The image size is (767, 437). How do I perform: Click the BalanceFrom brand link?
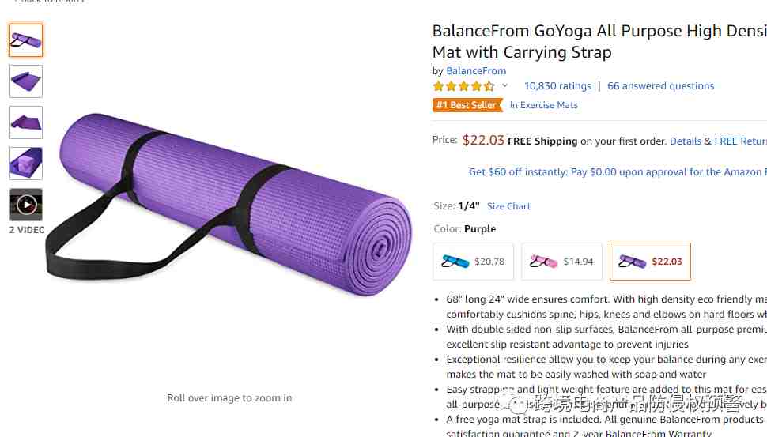(476, 71)
